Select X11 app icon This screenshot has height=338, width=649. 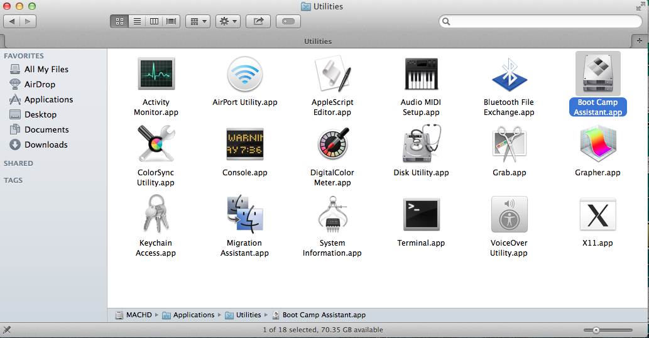tap(597, 214)
